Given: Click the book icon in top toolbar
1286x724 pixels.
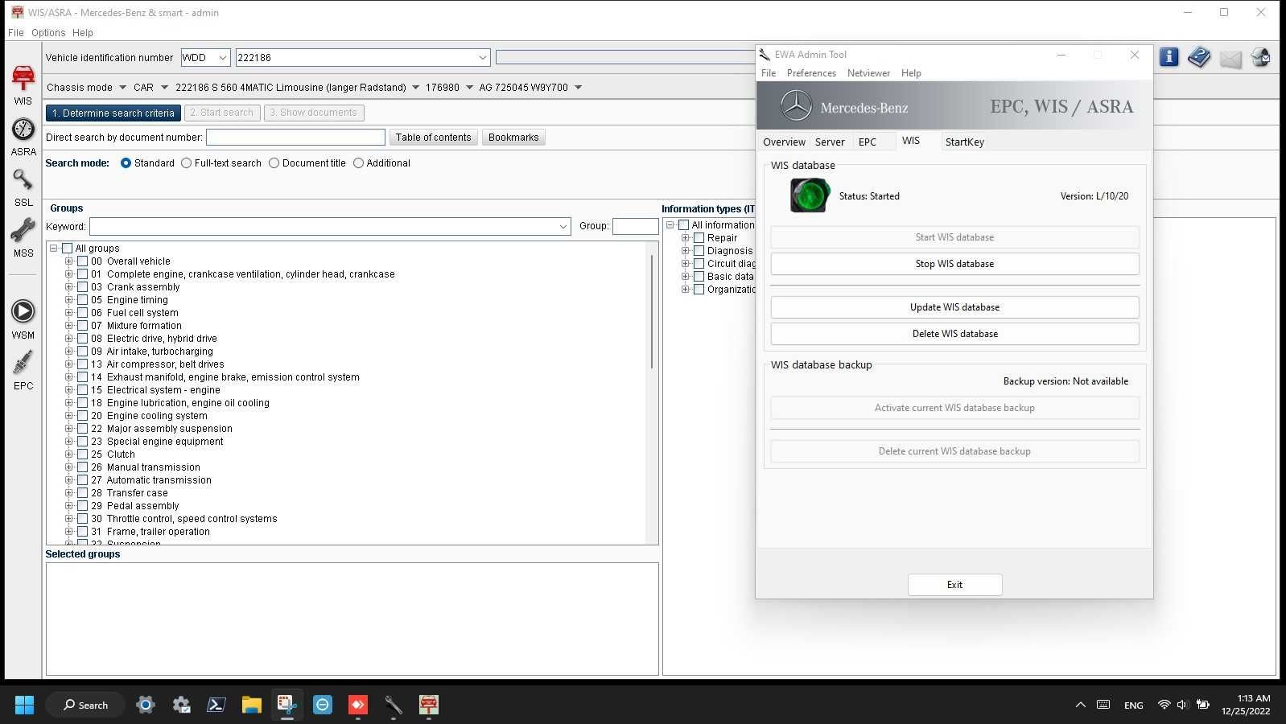Looking at the screenshot, I should pos(1199,57).
